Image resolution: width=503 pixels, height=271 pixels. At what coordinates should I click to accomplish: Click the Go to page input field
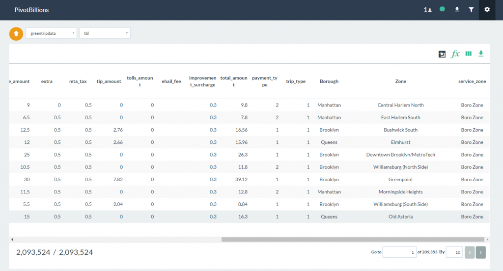point(399,252)
